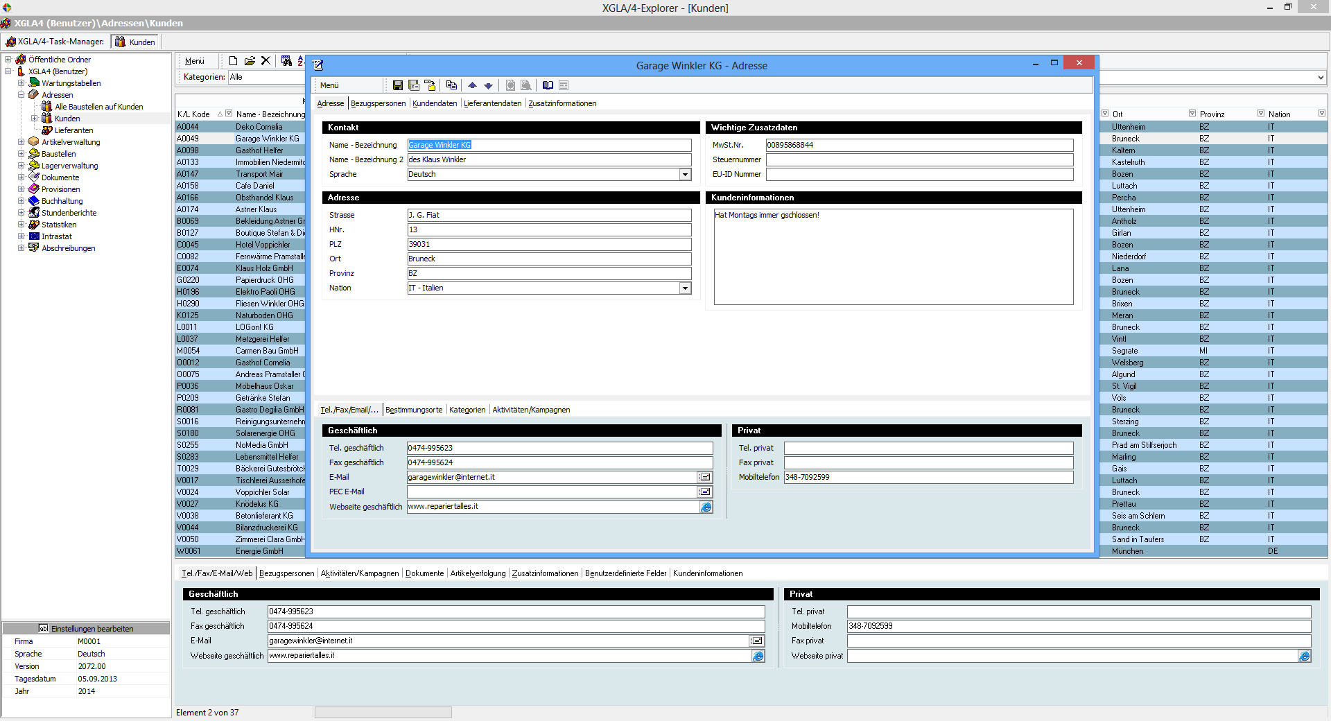Click the Intrastat EU flag icon
1331x721 pixels.
[34, 236]
